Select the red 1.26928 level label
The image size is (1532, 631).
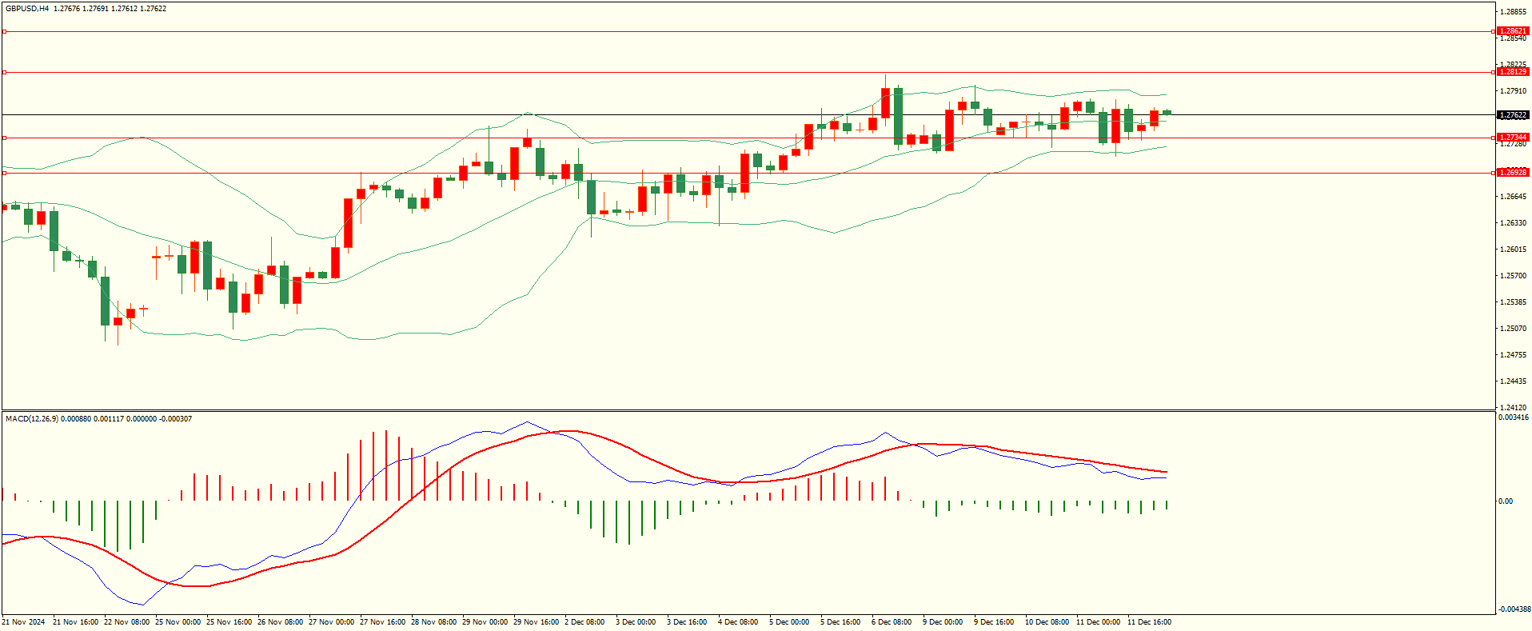[x=1512, y=173]
